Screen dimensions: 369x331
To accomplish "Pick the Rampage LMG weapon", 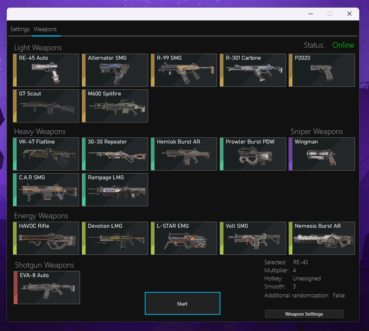I will [x=115, y=190].
